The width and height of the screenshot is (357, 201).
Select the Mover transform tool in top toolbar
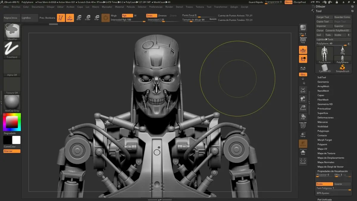(79, 18)
